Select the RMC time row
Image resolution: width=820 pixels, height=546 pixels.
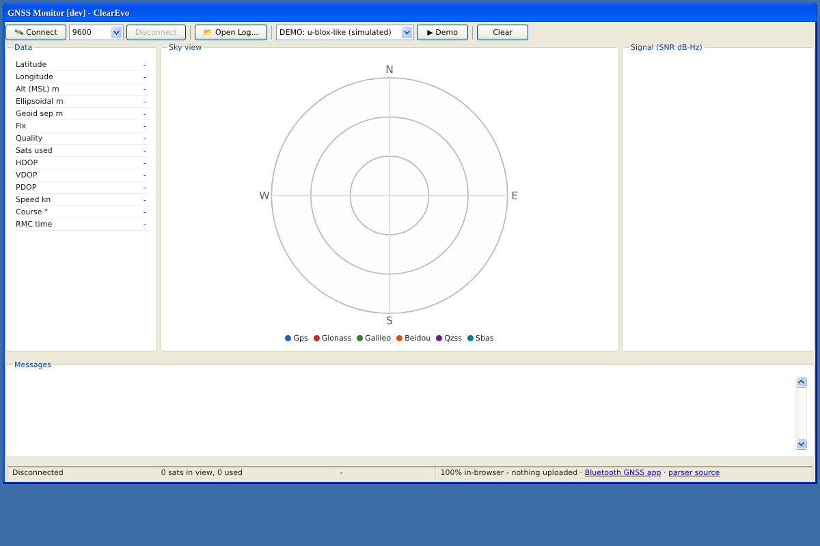(81, 225)
